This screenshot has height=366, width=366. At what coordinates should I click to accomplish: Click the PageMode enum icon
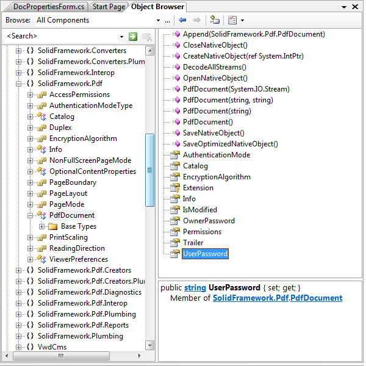[41, 204]
